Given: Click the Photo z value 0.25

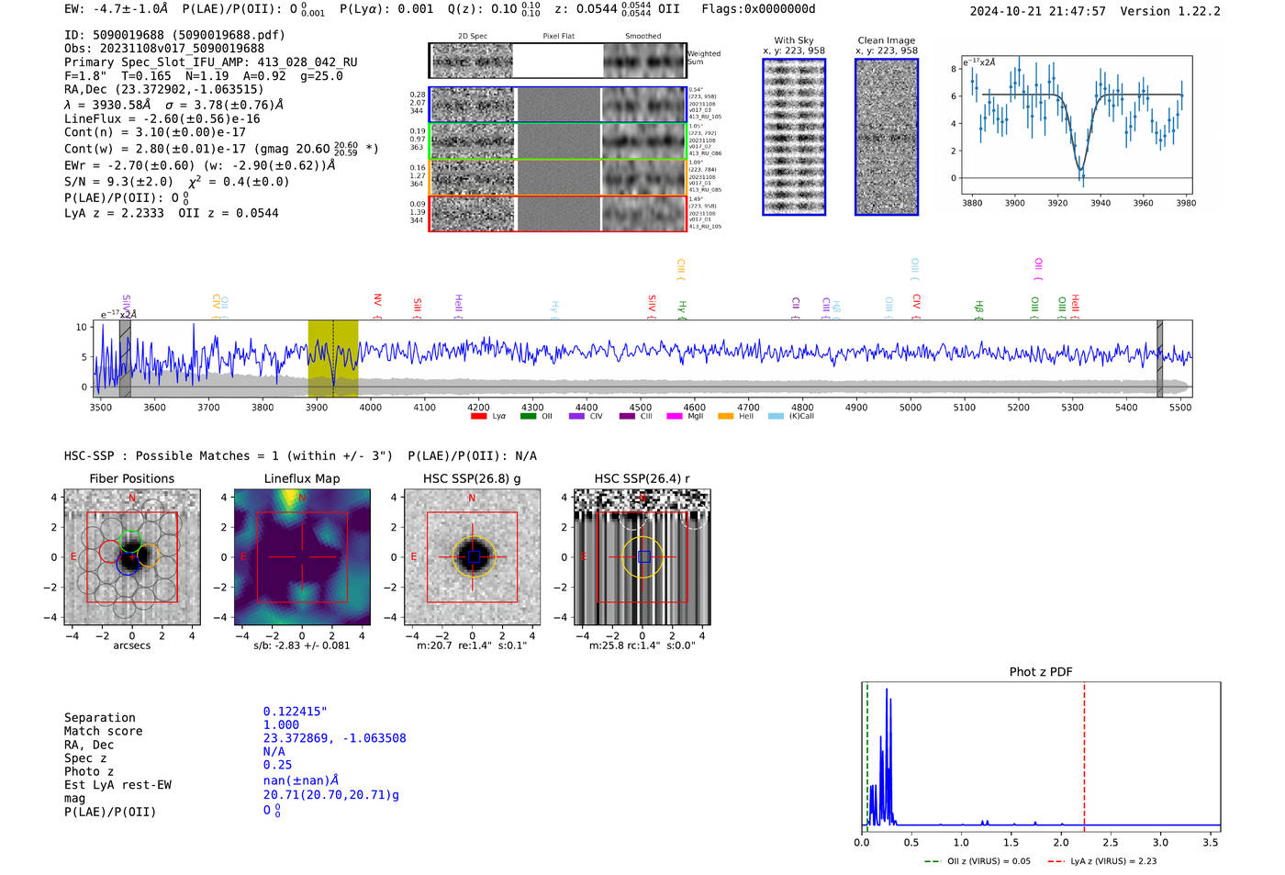Looking at the screenshot, I should click(x=277, y=765).
